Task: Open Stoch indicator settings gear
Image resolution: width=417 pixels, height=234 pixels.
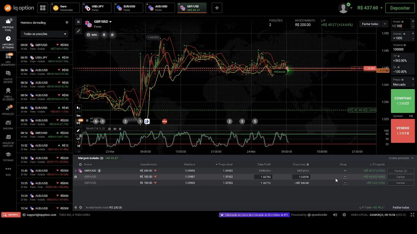Action: point(109,129)
